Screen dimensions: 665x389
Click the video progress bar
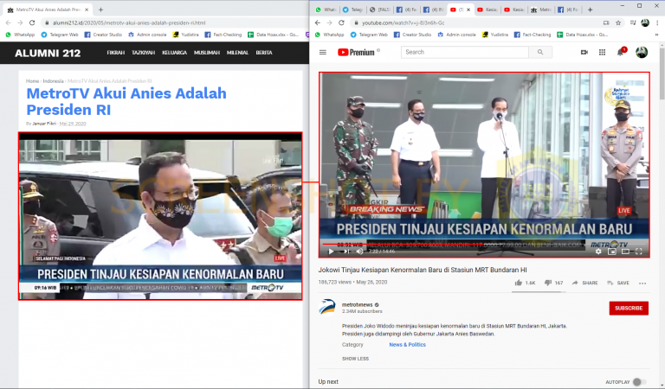point(483,245)
